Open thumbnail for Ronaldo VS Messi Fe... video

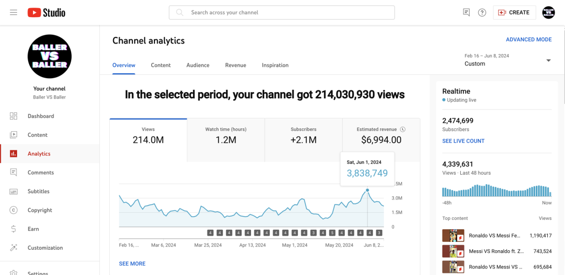click(x=453, y=236)
